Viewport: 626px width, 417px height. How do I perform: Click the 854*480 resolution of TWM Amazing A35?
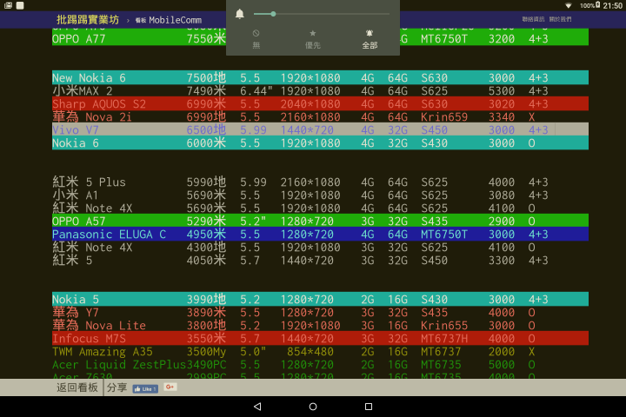pyautogui.click(x=310, y=352)
